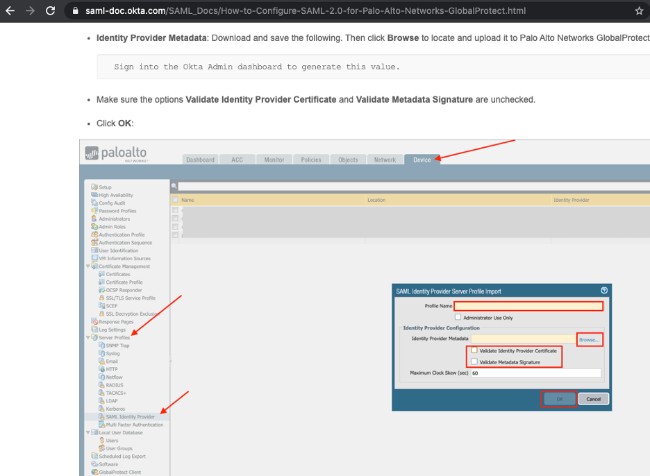Screen dimensions: 650x476
Task: Click the User Identification sidebar icon
Action: [94, 250]
